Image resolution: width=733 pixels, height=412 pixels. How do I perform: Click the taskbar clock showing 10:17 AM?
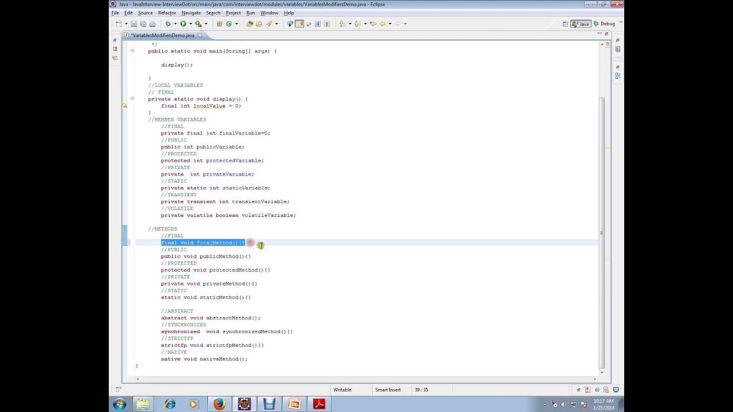[604, 405]
